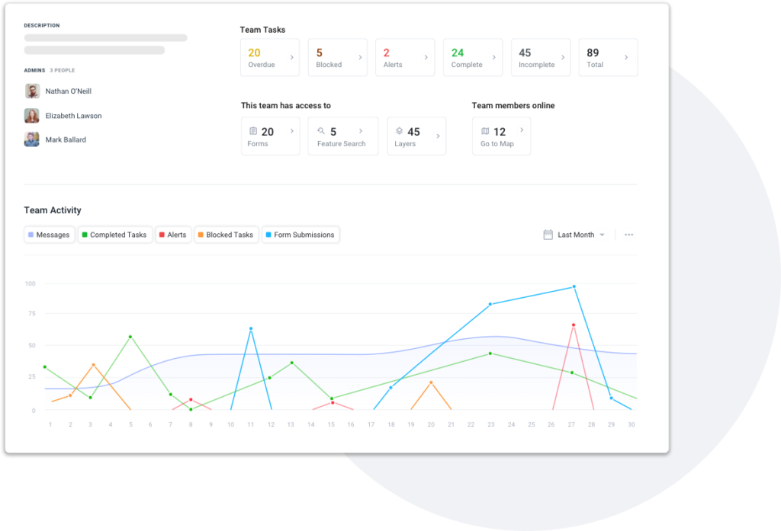The height and width of the screenshot is (531, 781).
Task: Open the three-dot more options menu
Action: [628, 235]
